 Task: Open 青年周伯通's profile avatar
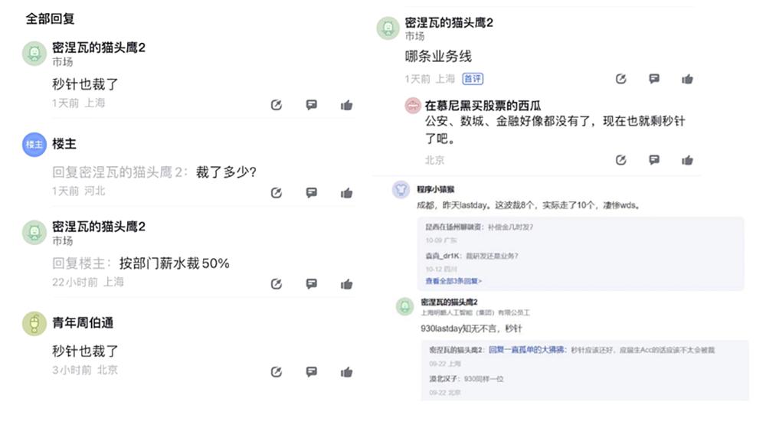pos(34,323)
